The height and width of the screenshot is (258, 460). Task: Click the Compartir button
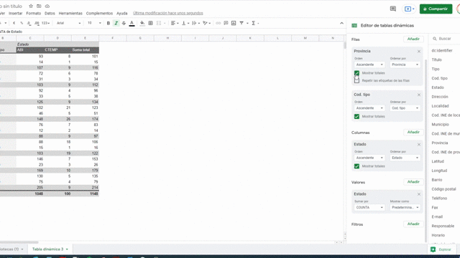[436, 9]
